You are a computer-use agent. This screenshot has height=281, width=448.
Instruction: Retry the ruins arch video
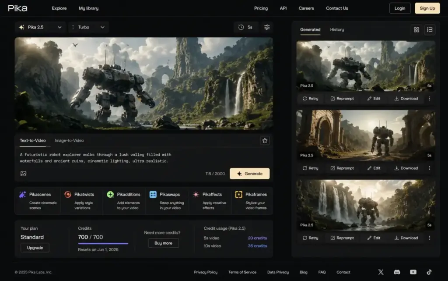click(310, 168)
